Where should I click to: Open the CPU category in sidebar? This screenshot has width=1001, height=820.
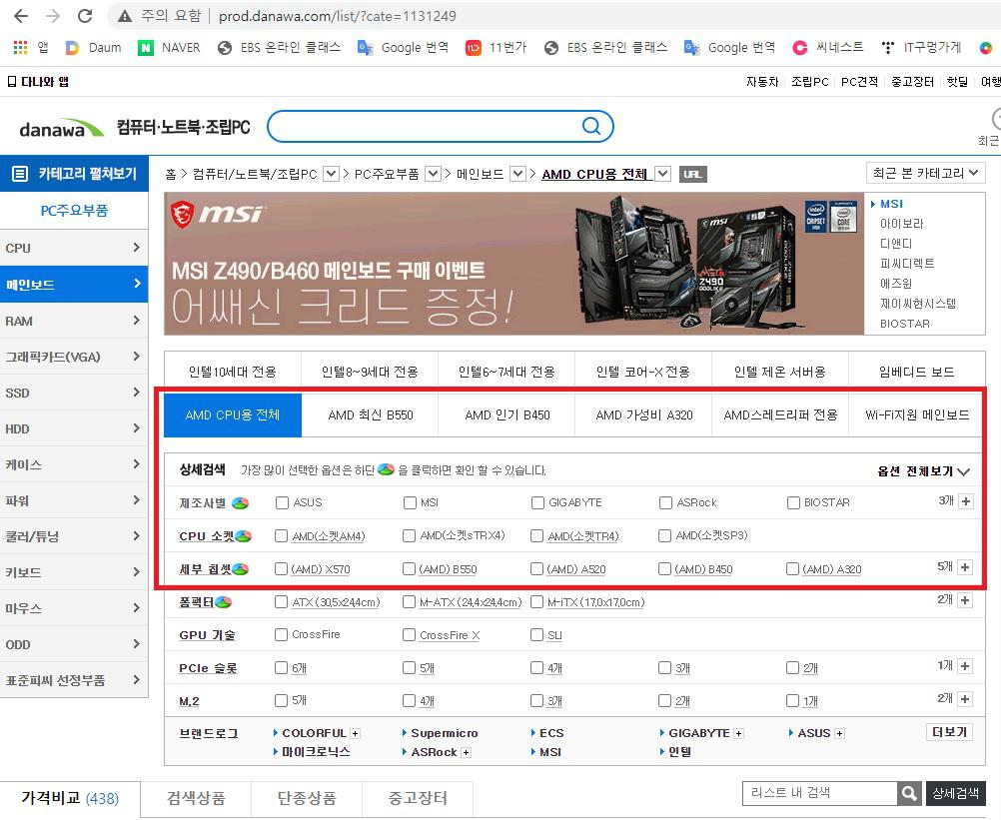point(73,248)
